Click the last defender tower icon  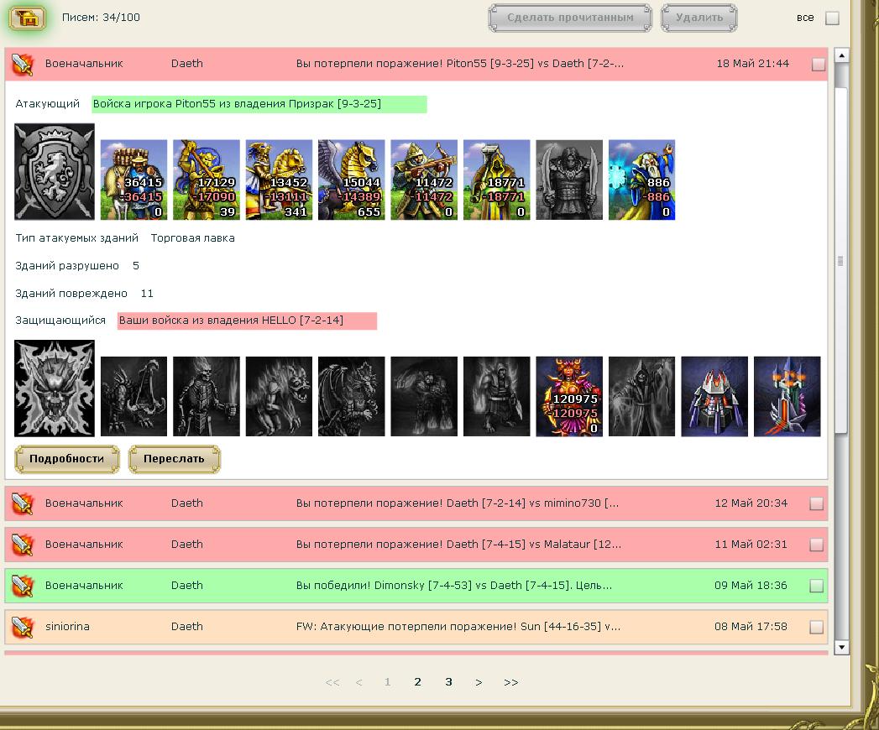[x=787, y=396]
